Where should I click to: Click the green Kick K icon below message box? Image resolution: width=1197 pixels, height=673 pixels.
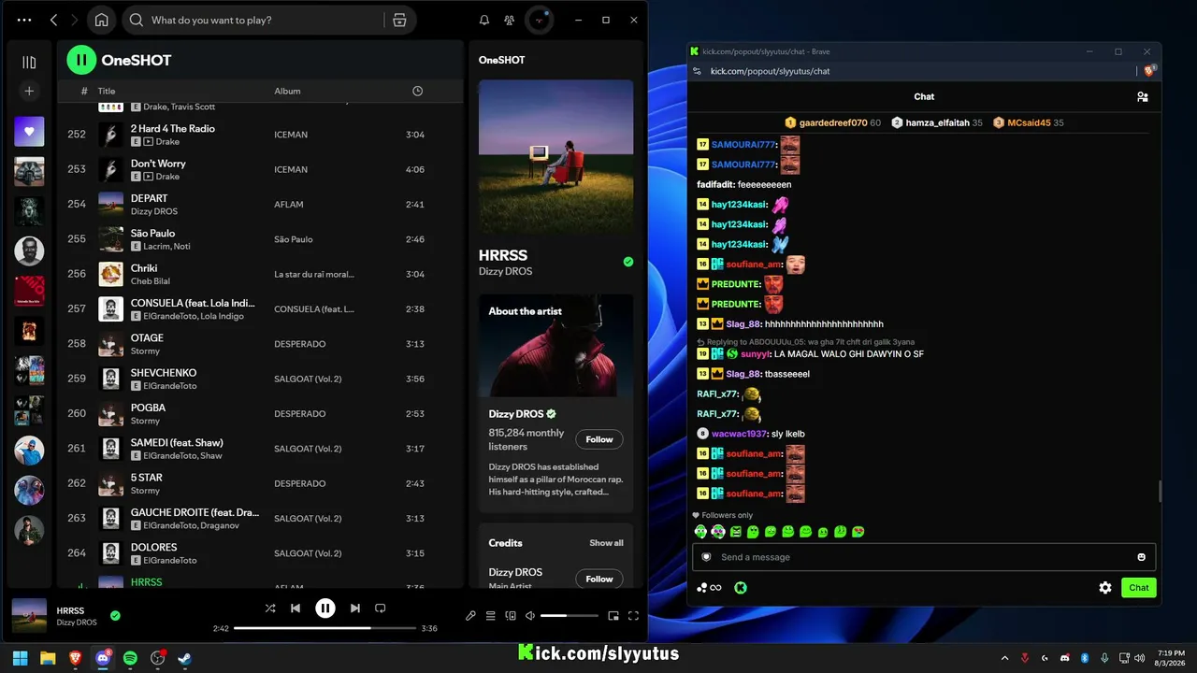pyautogui.click(x=741, y=588)
